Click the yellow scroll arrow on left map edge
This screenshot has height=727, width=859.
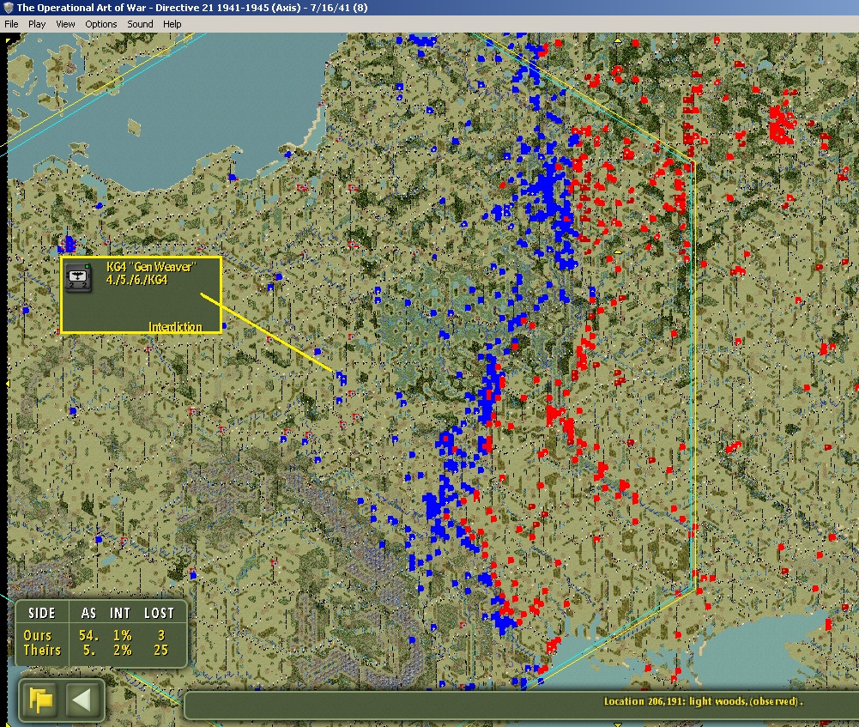8,384
